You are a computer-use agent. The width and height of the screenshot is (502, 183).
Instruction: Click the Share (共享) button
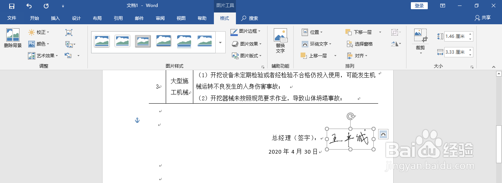(x=483, y=18)
